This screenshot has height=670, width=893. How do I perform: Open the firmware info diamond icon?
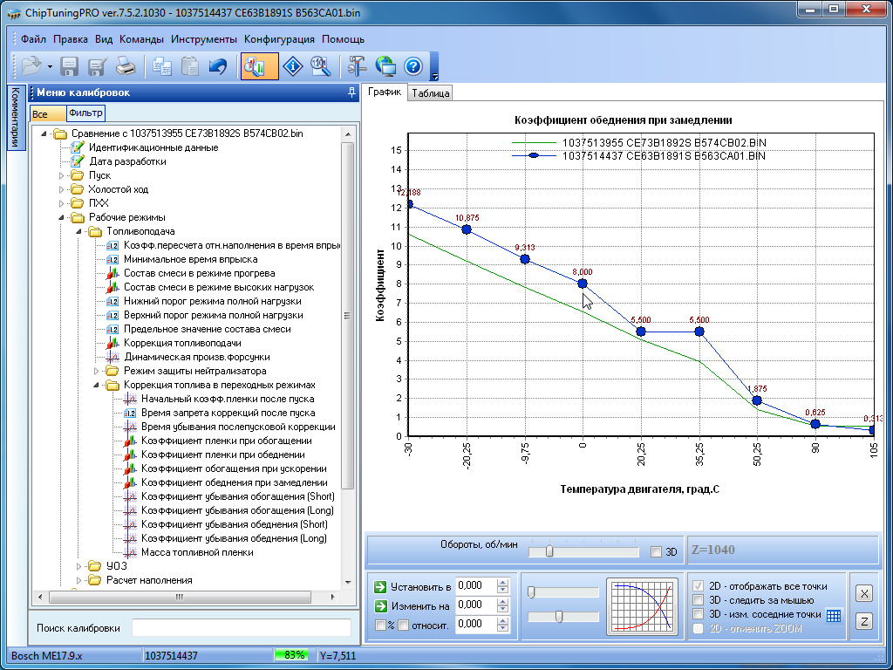pyautogui.click(x=295, y=66)
